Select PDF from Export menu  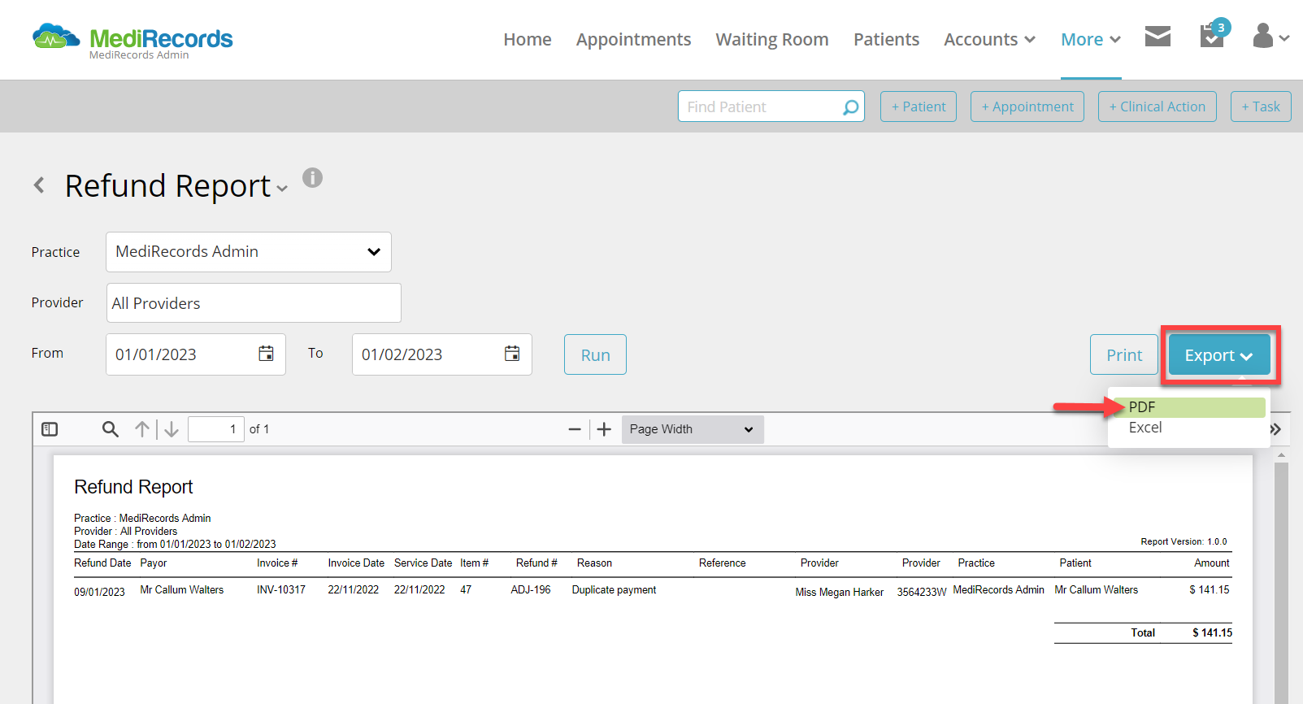tap(1189, 407)
